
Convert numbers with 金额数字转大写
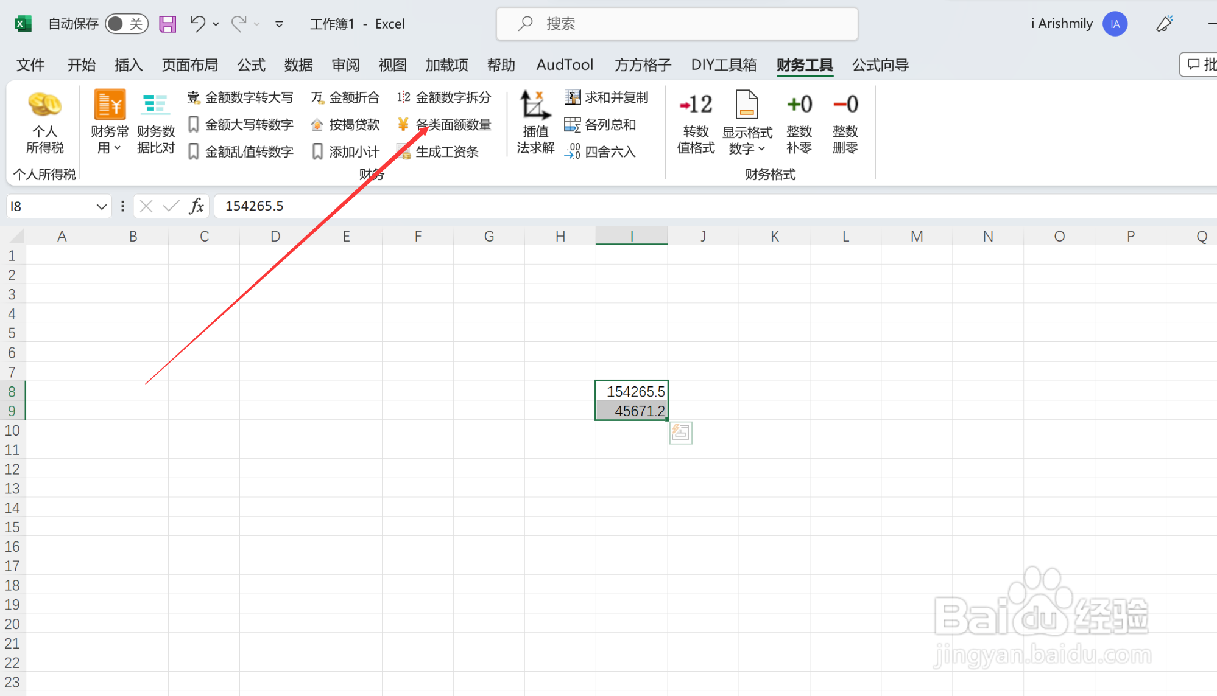[241, 97]
